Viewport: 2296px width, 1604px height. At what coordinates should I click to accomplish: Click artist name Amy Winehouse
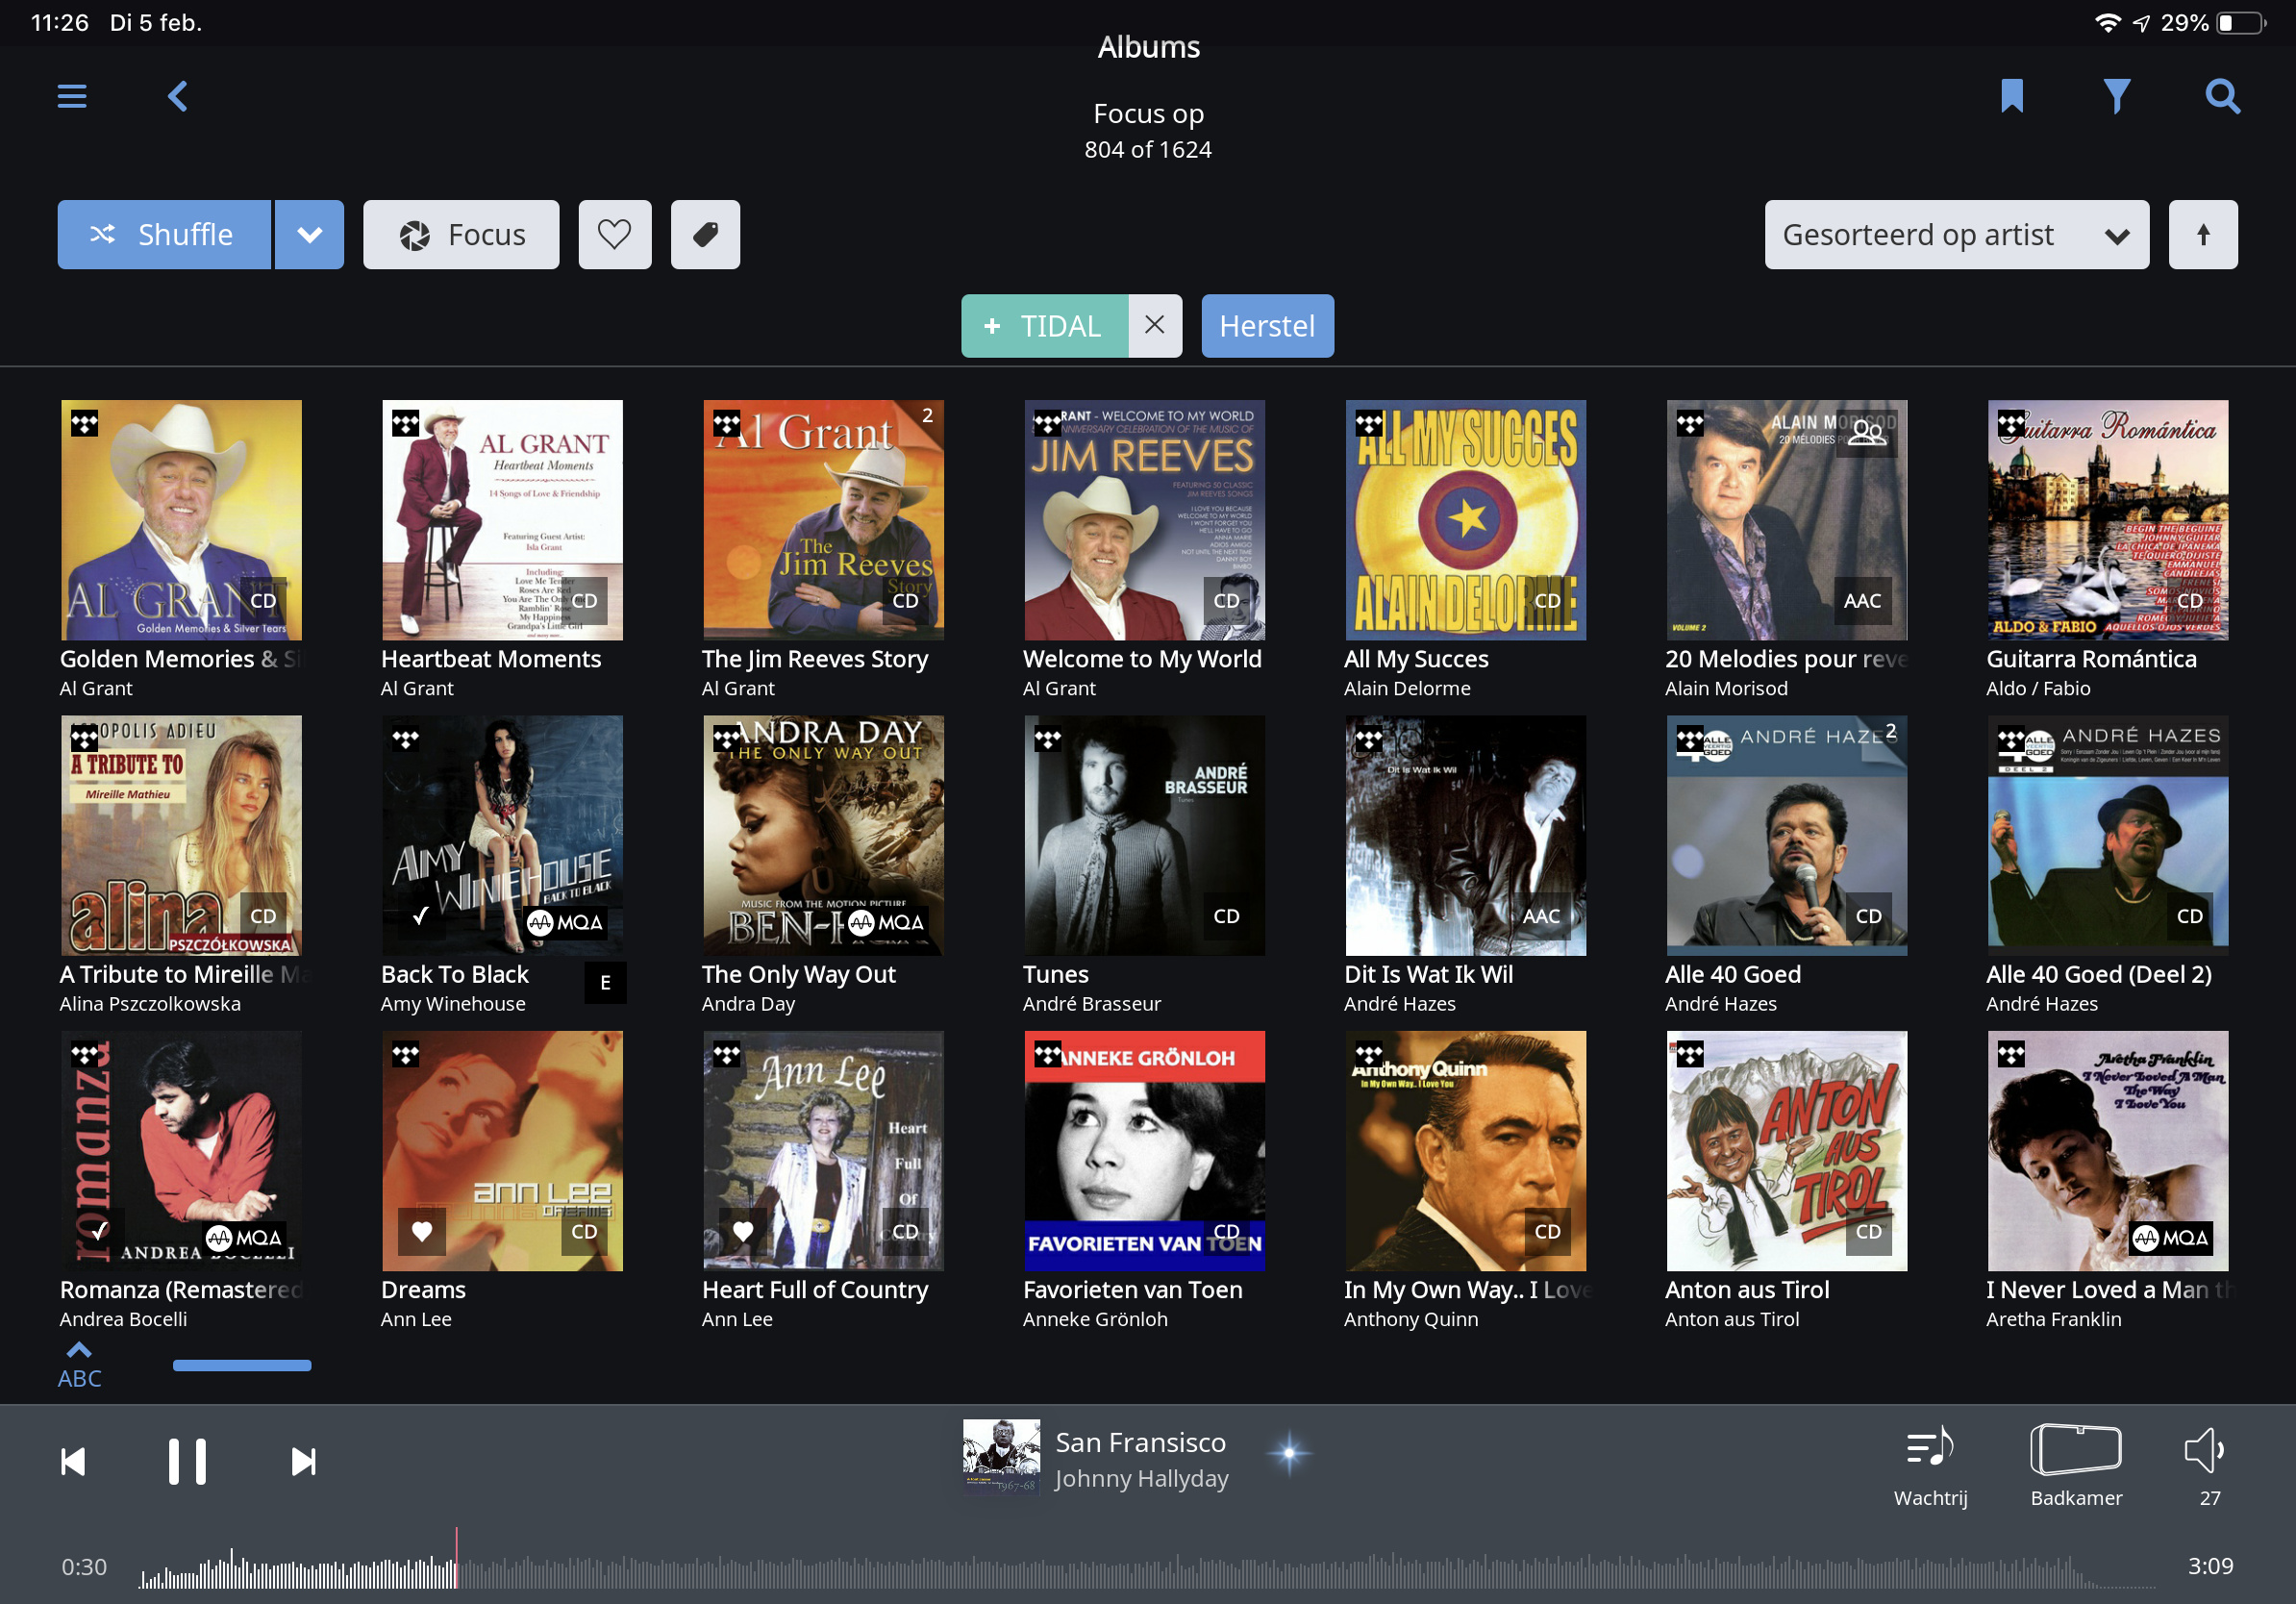453,1003
